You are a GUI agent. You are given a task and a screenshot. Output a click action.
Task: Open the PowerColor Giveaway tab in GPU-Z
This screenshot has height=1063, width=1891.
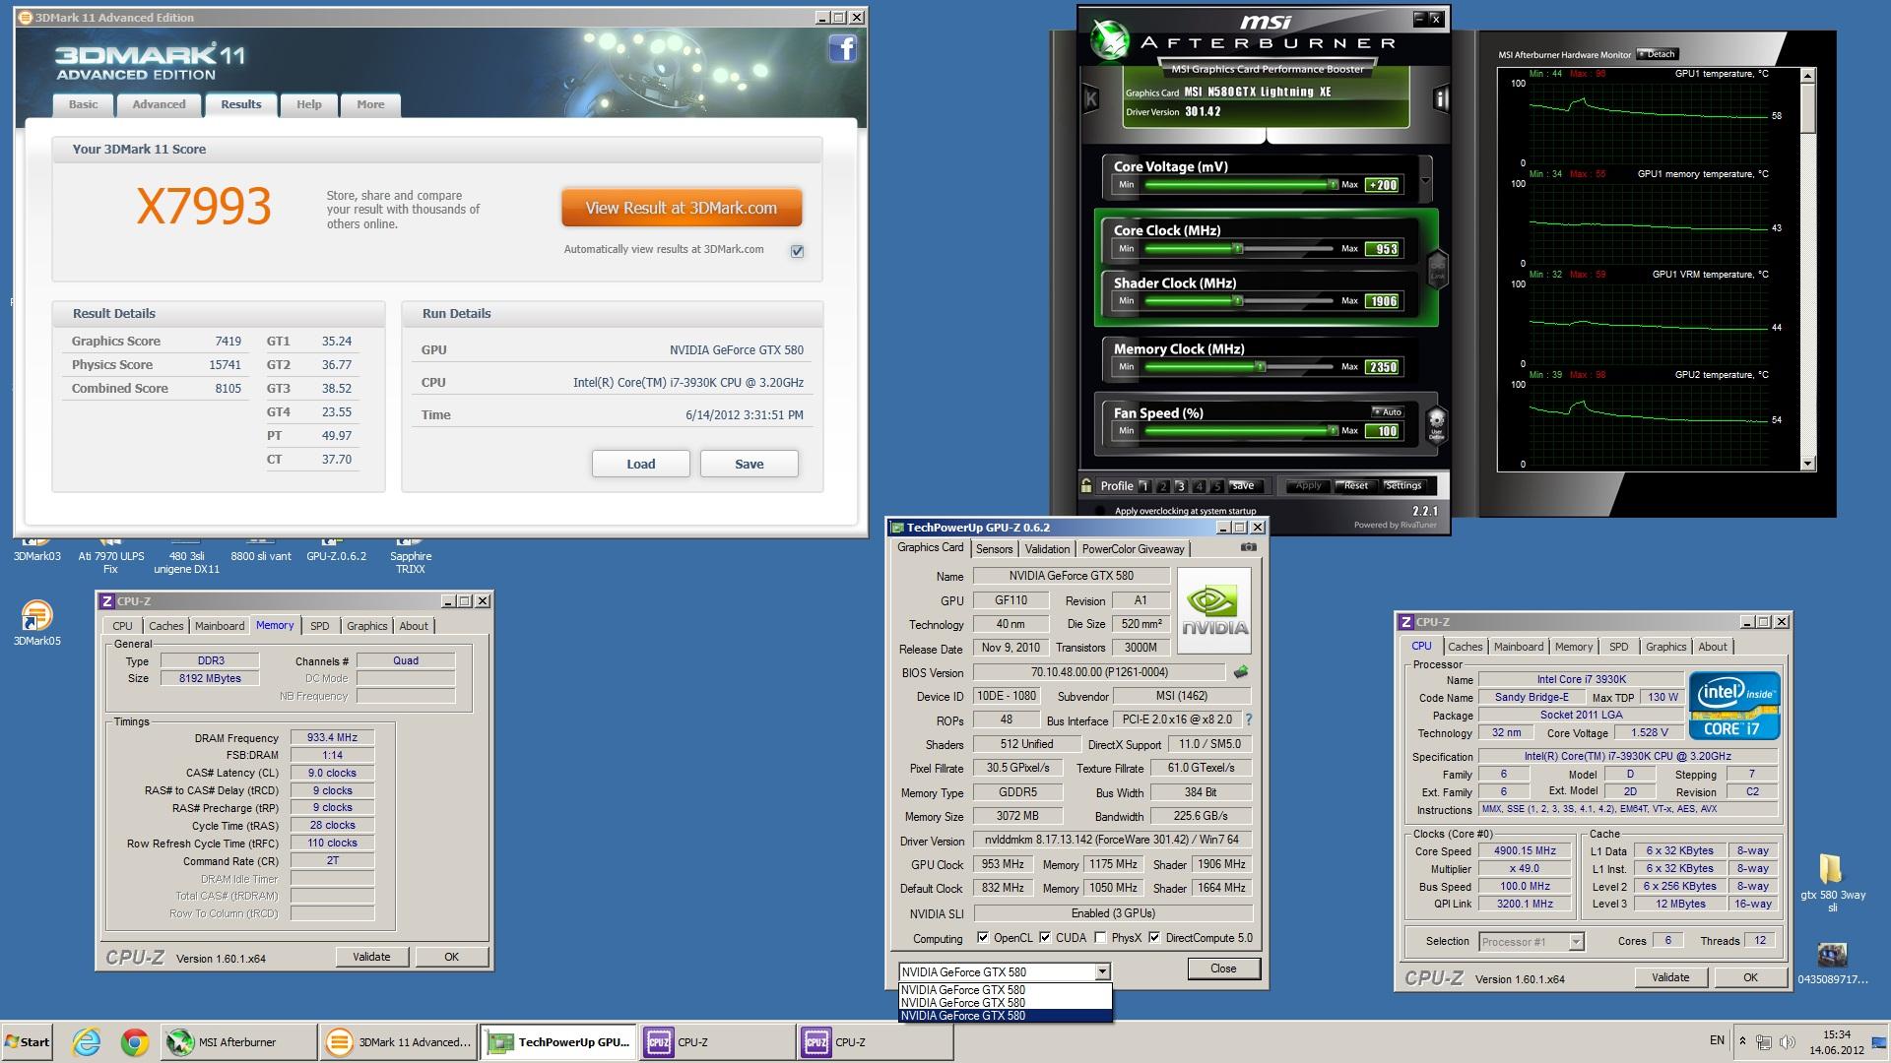[x=1134, y=549]
